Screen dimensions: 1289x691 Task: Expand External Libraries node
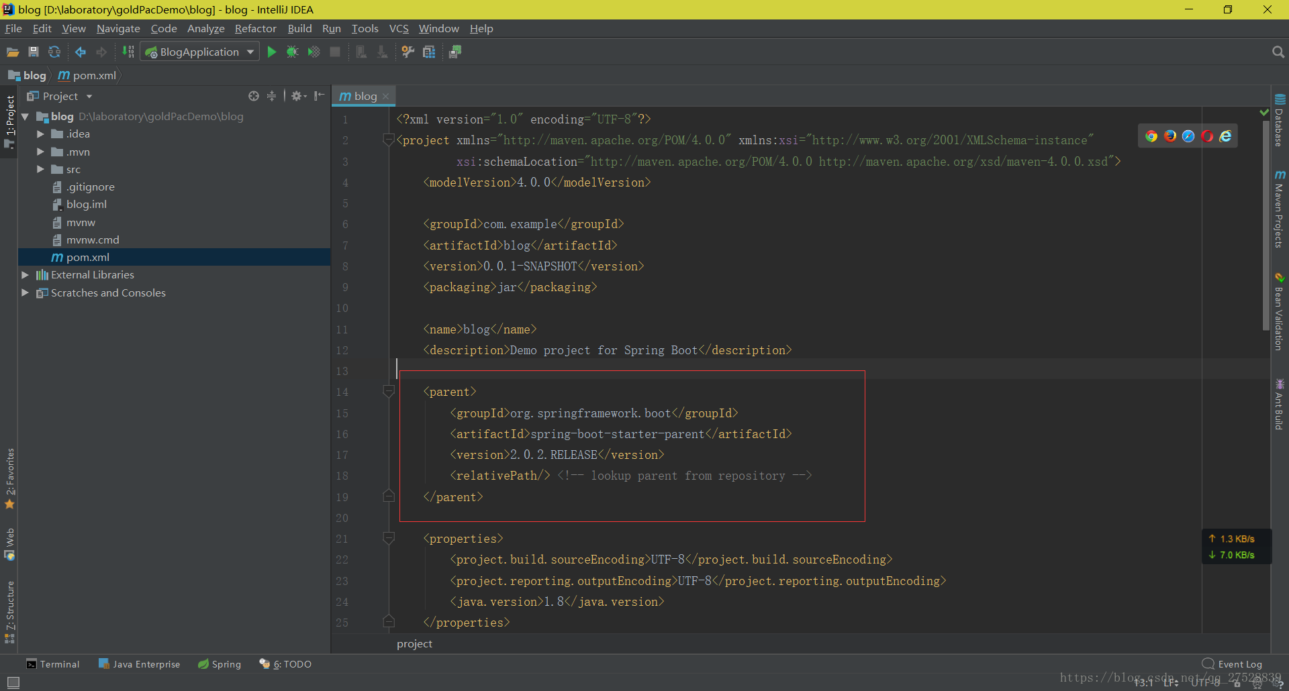pos(25,275)
